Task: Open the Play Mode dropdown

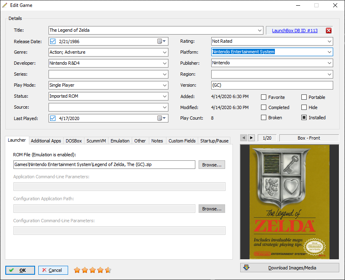Action: 165,85
